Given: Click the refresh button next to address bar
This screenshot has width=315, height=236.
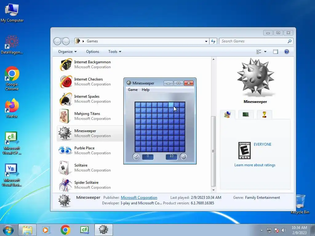Looking at the screenshot, I should coord(213,41).
